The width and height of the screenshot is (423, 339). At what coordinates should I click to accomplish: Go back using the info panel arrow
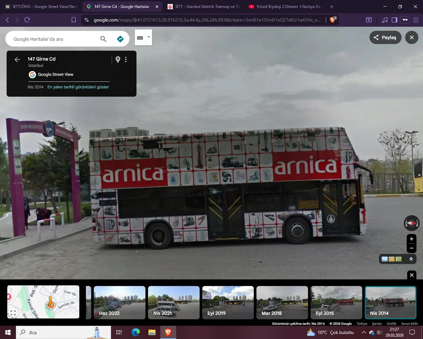tap(17, 60)
